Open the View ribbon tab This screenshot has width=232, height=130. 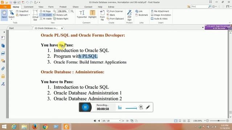tap(41, 7)
